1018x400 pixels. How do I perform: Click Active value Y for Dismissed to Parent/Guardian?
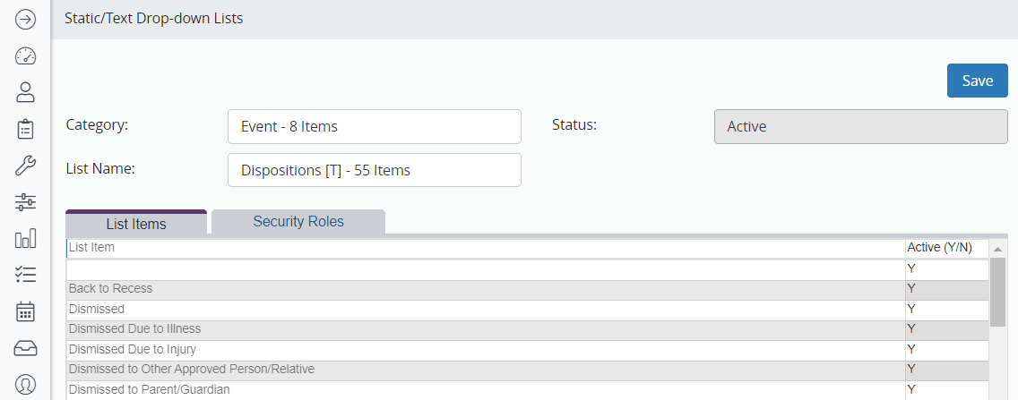click(x=946, y=389)
